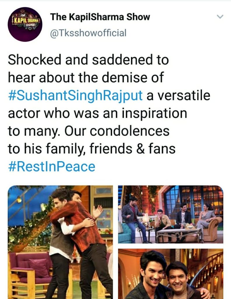Click 'Our condolences' line of tweet
The width and height of the screenshot is (231, 299).
(117, 131)
